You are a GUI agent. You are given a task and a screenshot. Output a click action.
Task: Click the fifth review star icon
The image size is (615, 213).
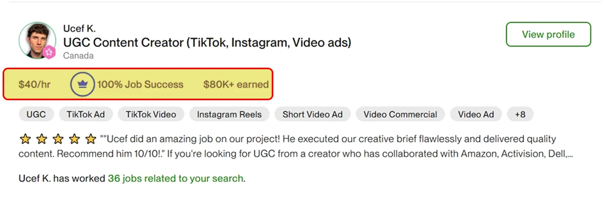tap(90, 139)
